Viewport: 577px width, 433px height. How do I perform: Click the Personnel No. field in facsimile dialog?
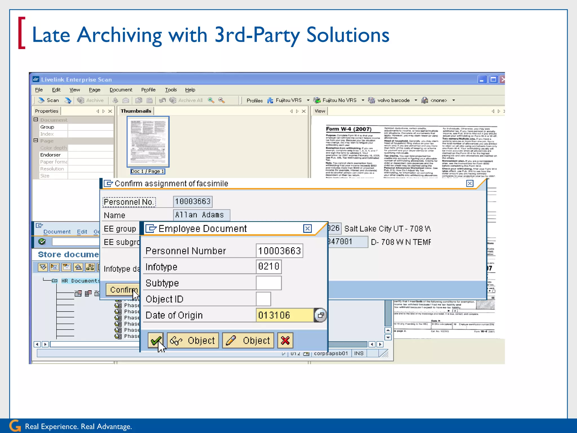pyautogui.click(x=193, y=202)
